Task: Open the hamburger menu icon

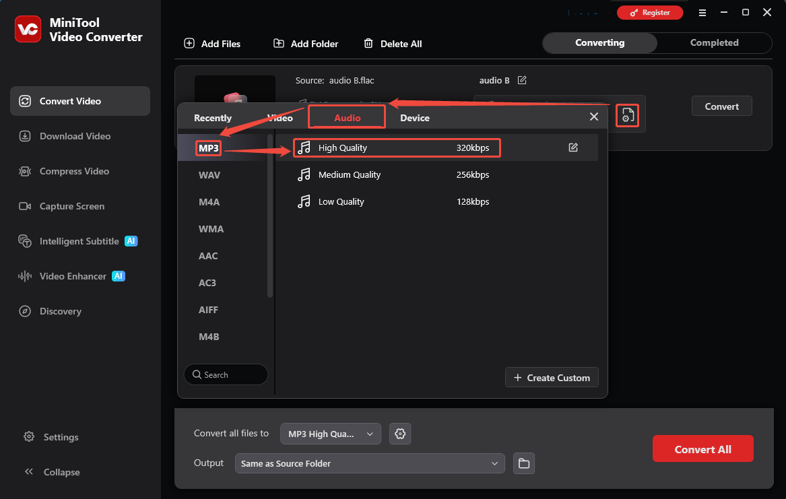Action: (x=702, y=13)
